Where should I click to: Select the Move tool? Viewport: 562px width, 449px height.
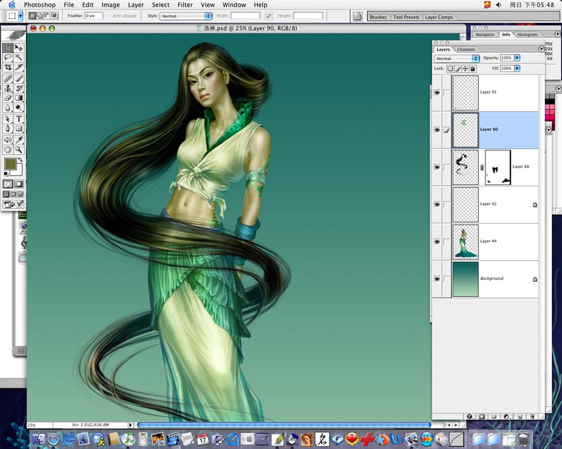(19, 47)
